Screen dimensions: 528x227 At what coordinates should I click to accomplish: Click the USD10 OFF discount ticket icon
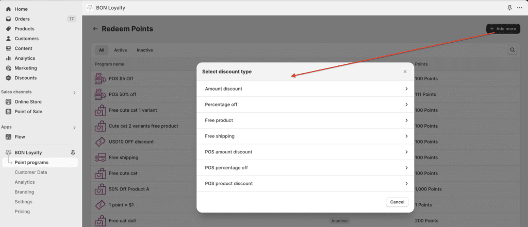[100, 142]
